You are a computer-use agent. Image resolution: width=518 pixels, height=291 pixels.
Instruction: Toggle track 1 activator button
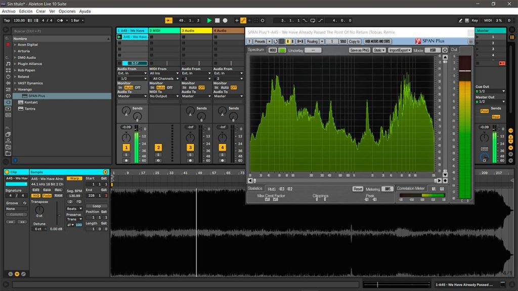[x=126, y=148]
